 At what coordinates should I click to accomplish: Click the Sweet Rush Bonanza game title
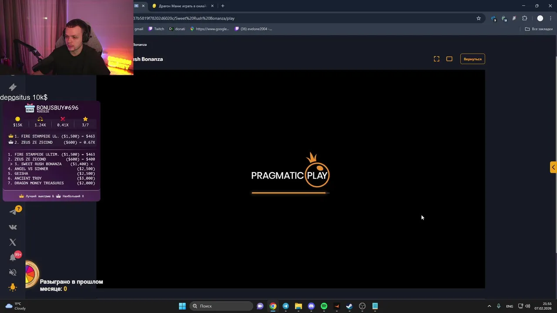click(x=148, y=59)
